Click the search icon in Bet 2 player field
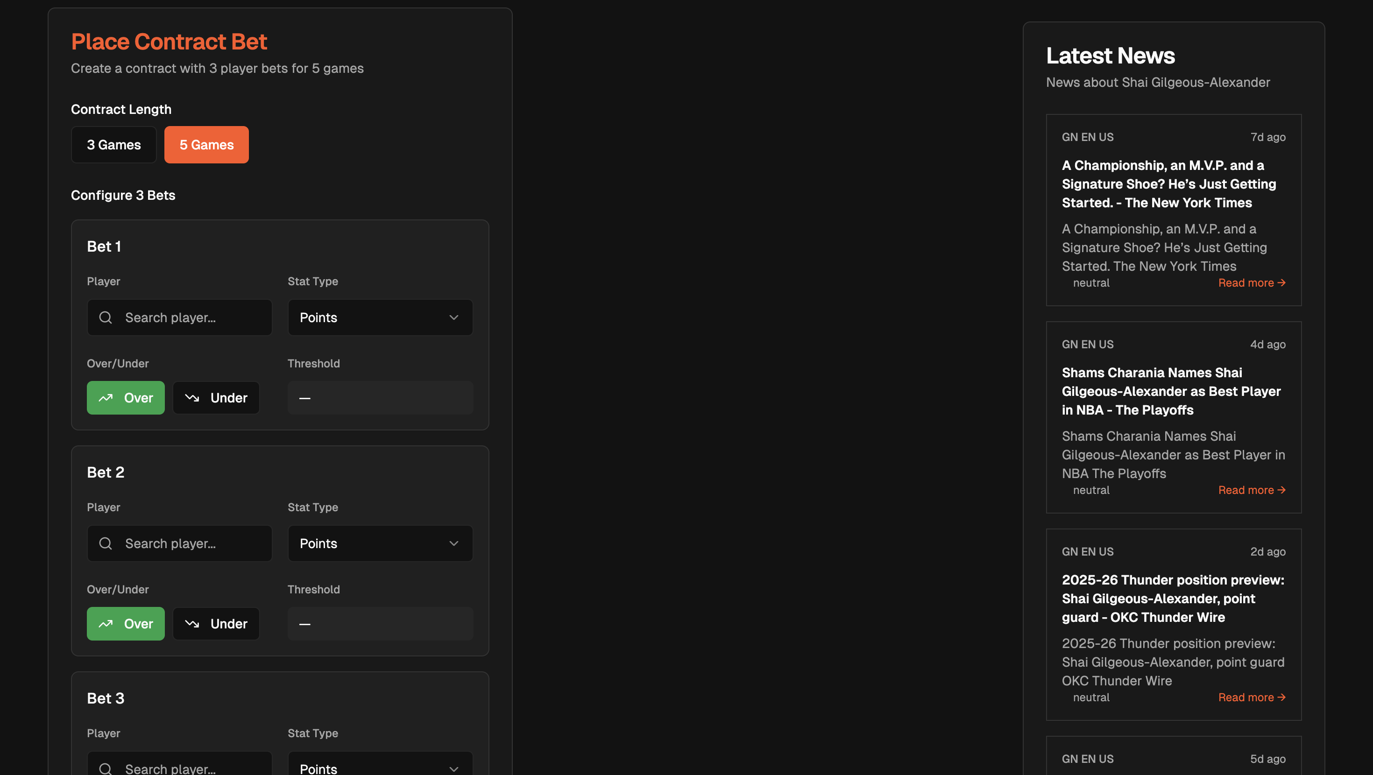Screen dimensions: 1373x775 click(x=106, y=544)
